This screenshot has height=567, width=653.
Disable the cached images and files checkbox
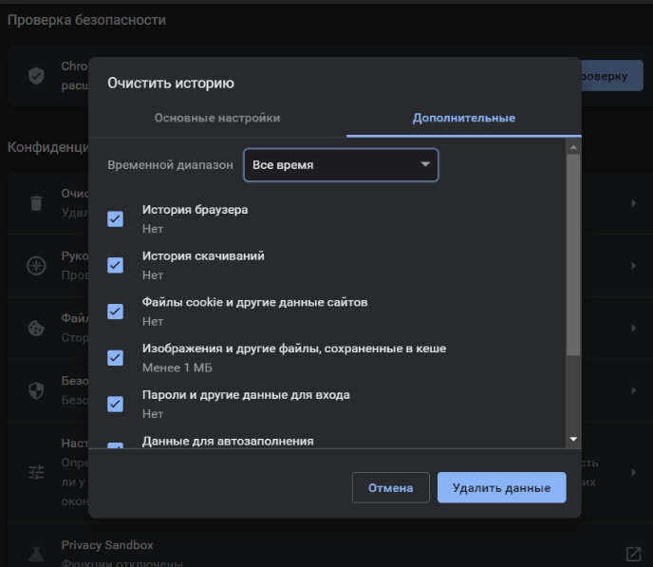(x=116, y=357)
